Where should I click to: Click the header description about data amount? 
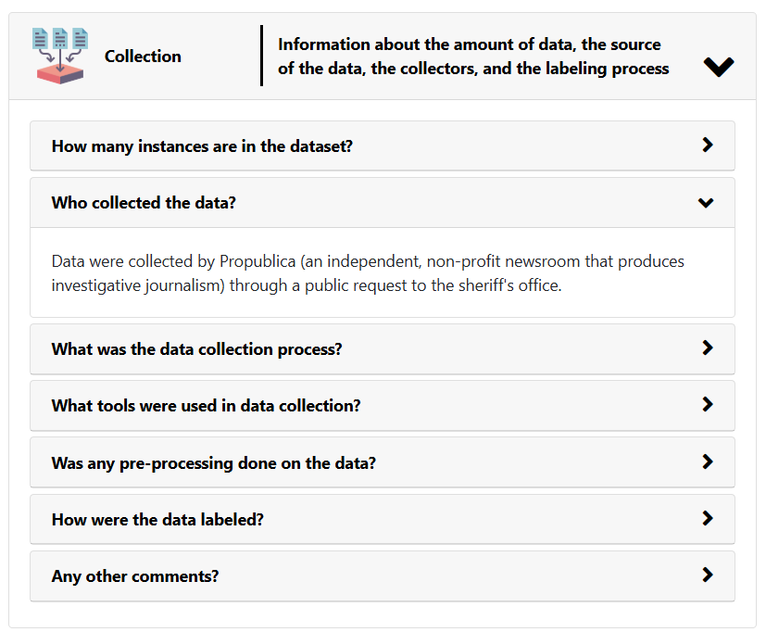click(472, 57)
